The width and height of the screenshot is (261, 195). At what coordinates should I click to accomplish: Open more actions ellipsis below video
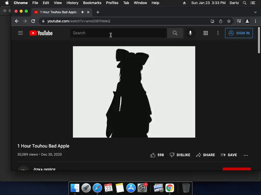245,155
